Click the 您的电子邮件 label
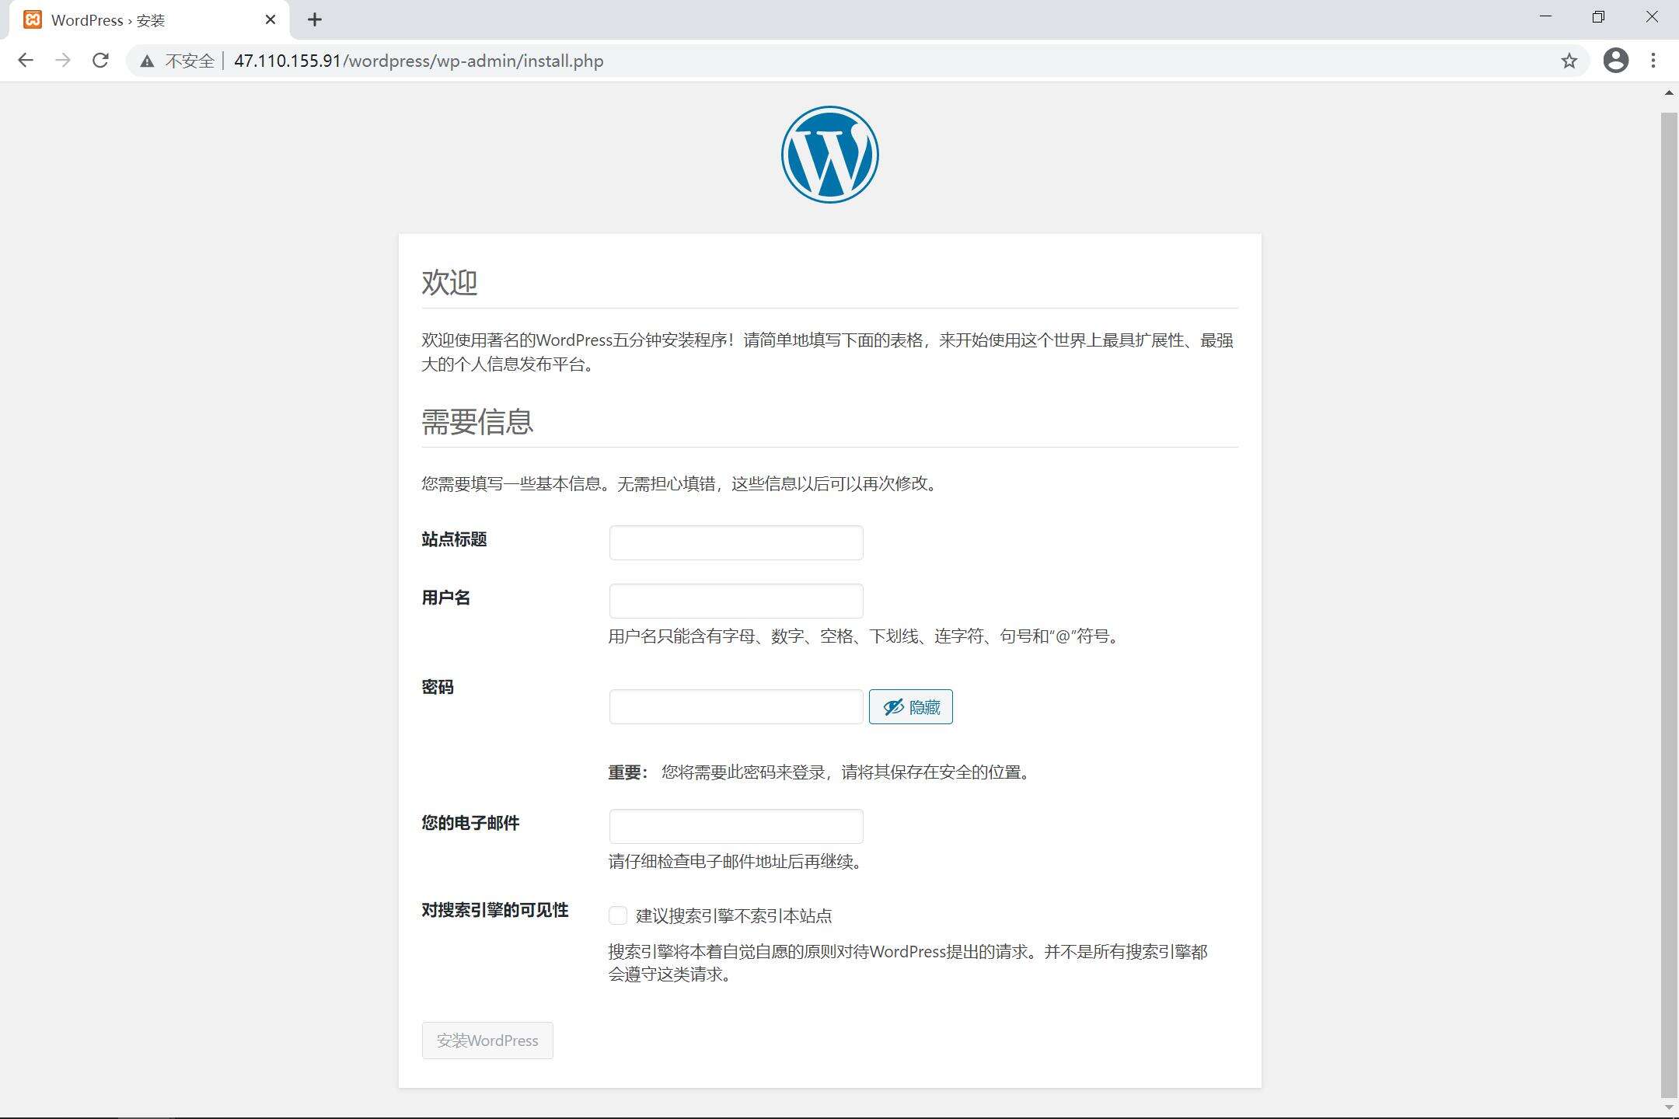This screenshot has width=1679, height=1119. (x=470, y=823)
